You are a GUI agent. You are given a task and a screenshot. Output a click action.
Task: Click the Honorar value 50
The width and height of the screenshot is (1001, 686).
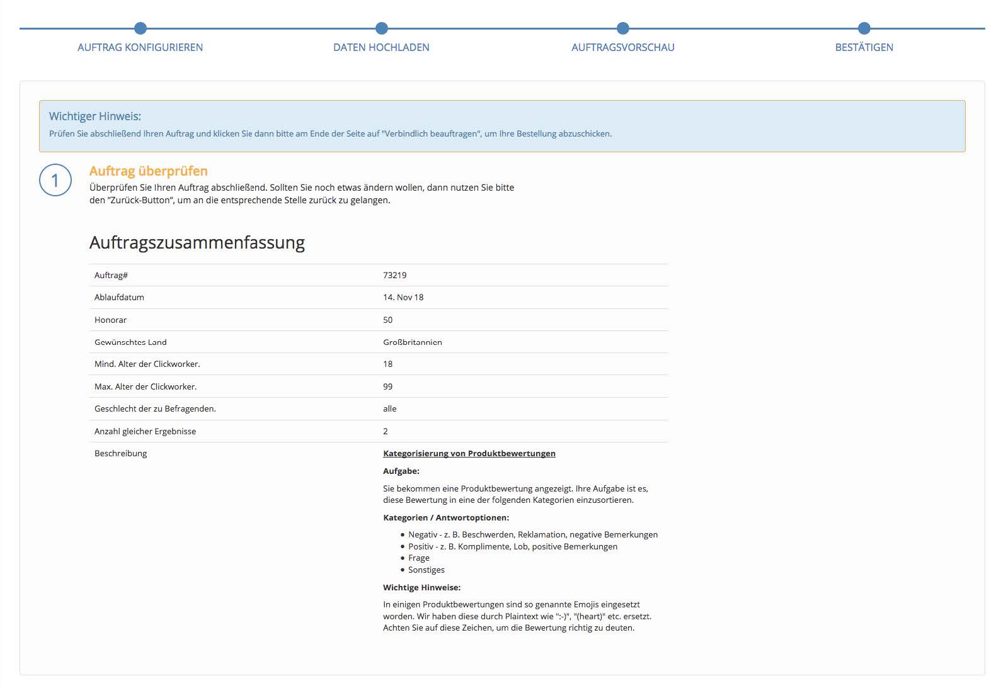[x=388, y=320]
